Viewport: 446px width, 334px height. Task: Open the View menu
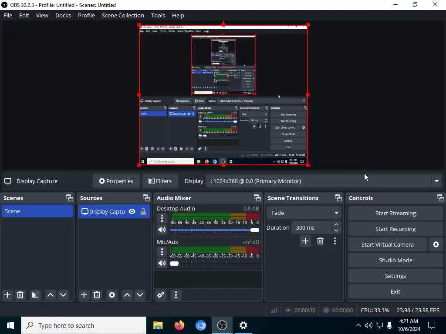42,15
